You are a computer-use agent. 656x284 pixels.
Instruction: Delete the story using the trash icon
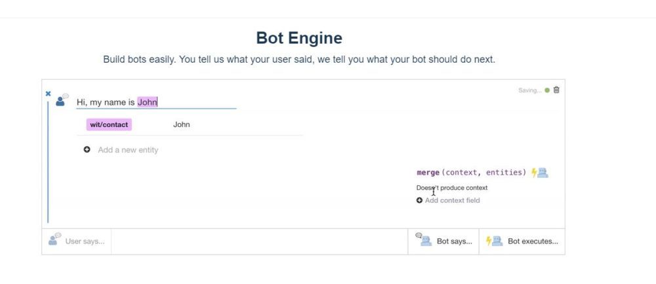point(556,90)
